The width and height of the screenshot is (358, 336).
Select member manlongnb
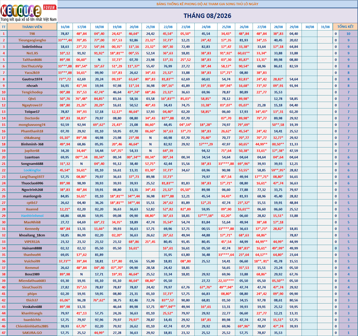32,196
